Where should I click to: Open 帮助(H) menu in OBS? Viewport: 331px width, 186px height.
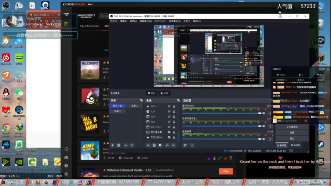tap(197, 21)
